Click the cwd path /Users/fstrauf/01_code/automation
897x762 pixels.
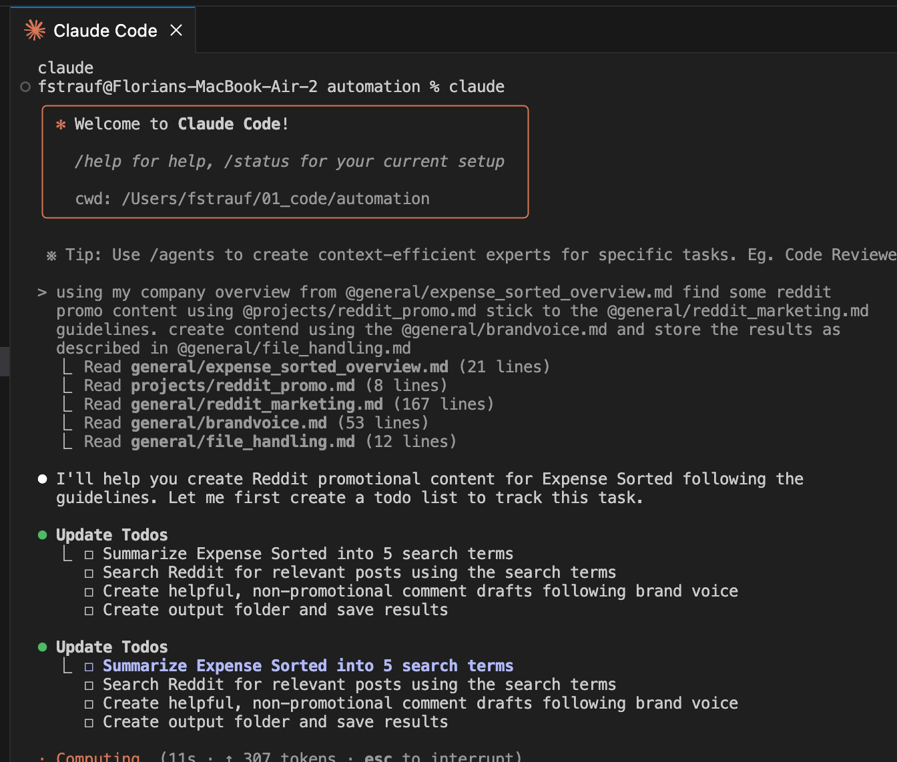[x=276, y=199]
